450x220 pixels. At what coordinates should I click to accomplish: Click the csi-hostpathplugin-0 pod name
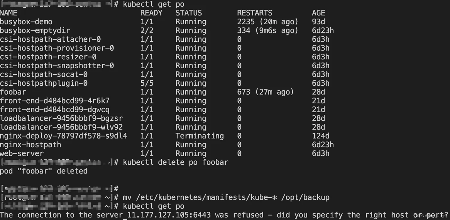point(44,83)
